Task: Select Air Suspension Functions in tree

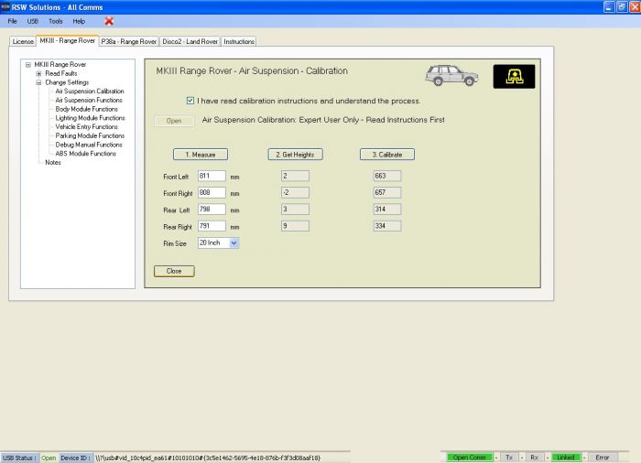Action: (89, 100)
